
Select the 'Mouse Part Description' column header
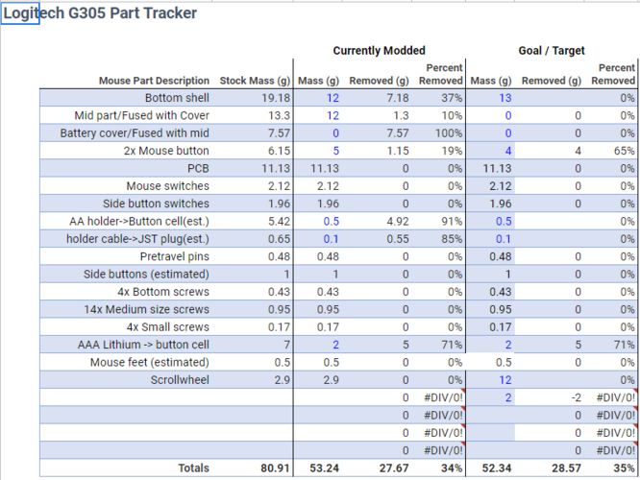tap(154, 81)
